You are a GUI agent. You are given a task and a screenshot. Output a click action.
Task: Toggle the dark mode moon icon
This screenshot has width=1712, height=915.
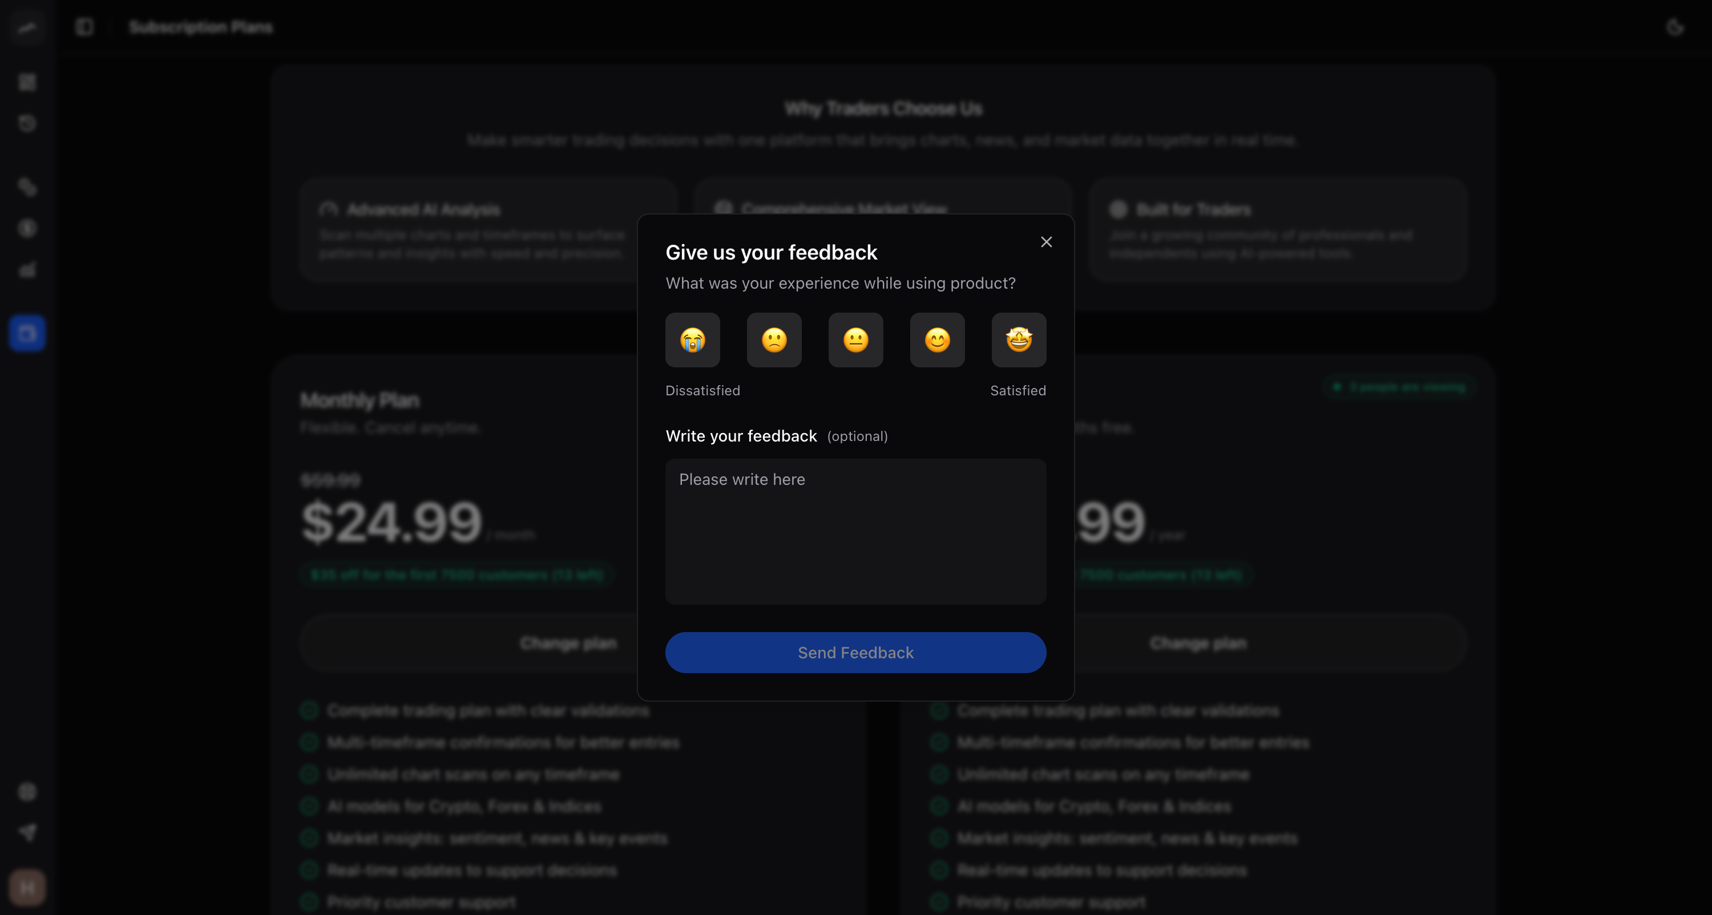click(x=1675, y=27)
